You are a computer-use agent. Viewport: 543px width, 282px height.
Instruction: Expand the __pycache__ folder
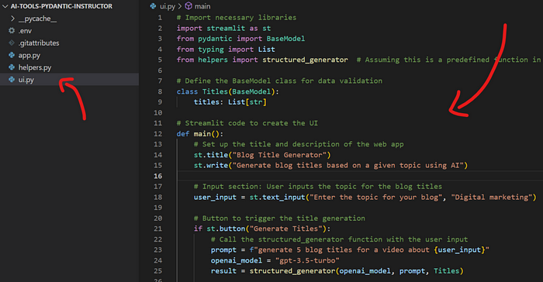pos(13,19)
